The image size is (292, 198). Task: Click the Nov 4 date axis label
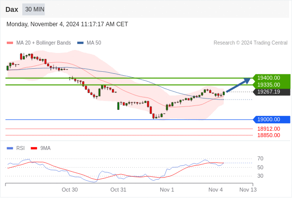[x=215, y=190]
